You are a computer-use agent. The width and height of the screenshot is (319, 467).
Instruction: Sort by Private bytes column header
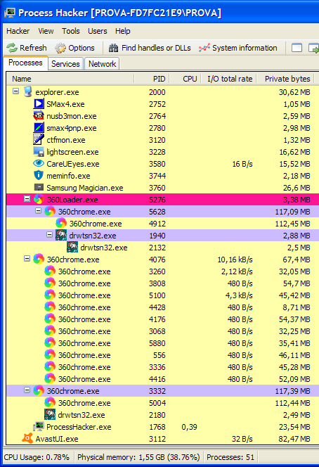[287, 79]
